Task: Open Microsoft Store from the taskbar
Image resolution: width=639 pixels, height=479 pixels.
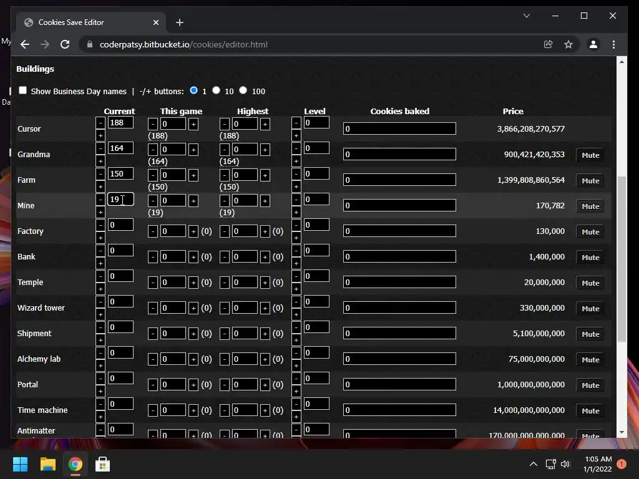Action: (102, 464)
